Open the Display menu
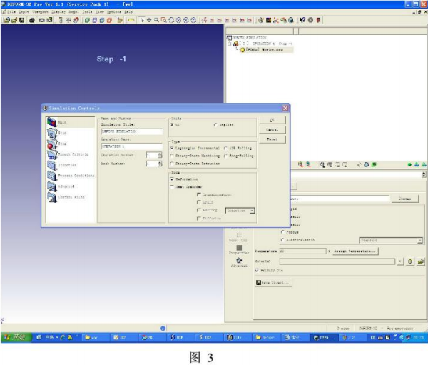Image resolution: width=428 pixels, height=365 pixels. coord(58,12)
